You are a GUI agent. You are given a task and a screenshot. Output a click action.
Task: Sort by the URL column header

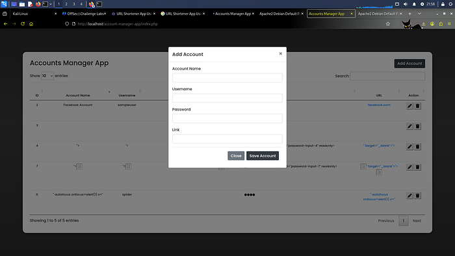click(379, 96)
